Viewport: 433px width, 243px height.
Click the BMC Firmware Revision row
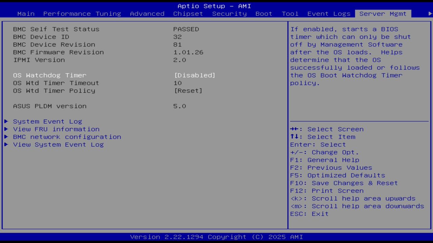click(x=58, y=52)
